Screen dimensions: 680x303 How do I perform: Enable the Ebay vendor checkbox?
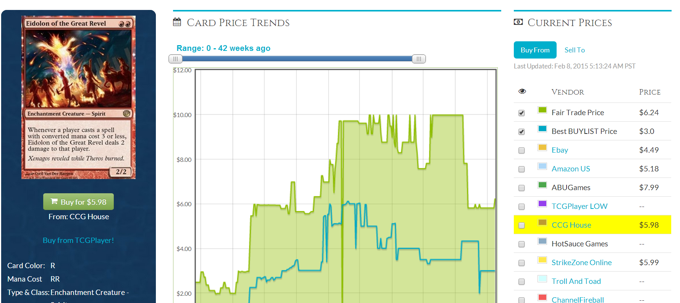point(521,150)
